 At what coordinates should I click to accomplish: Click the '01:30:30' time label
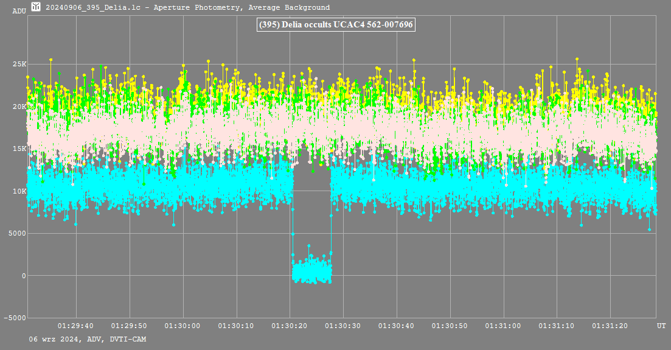point(342,326)
